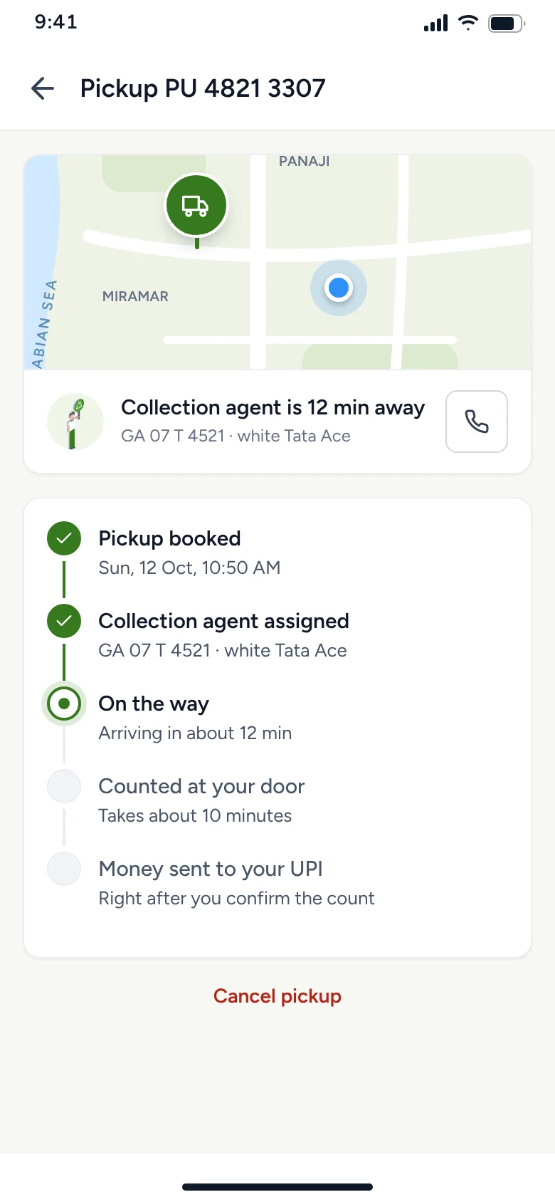Tap the Wi-Fi icon in status bar
555x1202 pixels.
click(467, 23)
